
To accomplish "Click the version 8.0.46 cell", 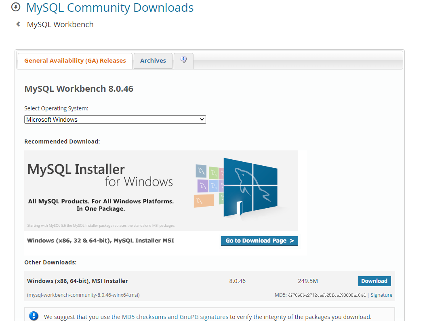I will [x=237, y=281].
